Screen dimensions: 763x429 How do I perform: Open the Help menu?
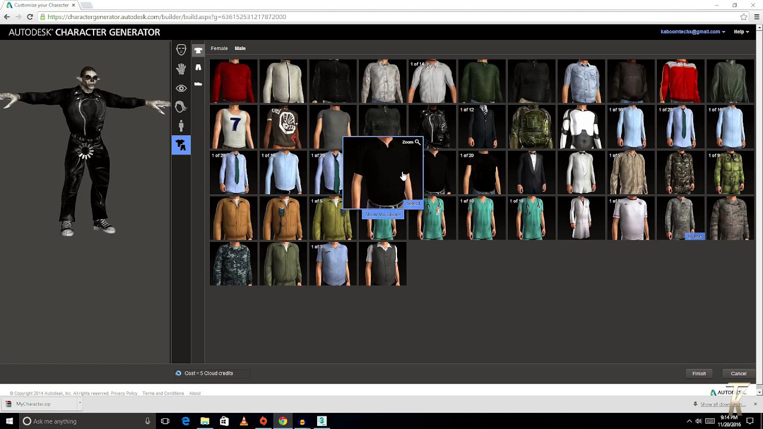(x=741, y=32)
